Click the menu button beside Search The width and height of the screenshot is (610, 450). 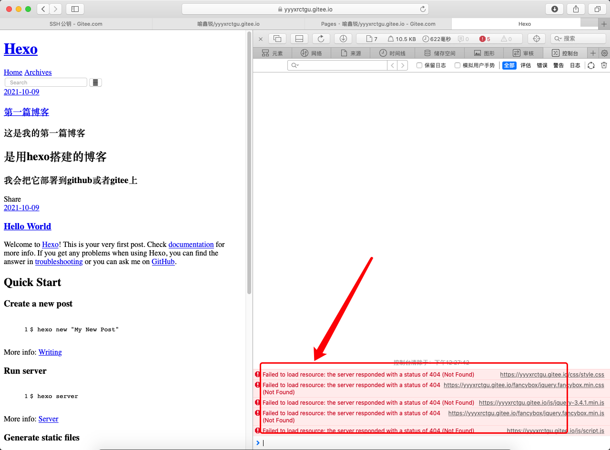[95, 82]
